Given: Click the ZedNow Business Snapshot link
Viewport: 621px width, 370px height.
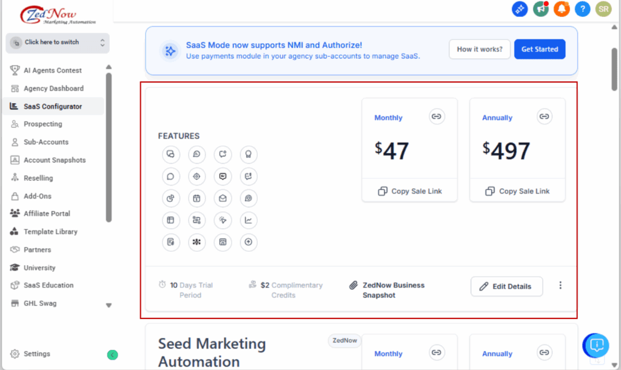Looking at the screenshot, I should click(x=393, y=290).
